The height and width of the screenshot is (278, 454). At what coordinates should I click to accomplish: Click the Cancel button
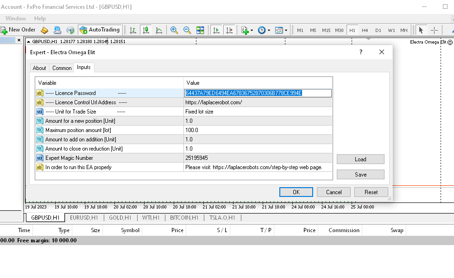click(x=334, y=192)
